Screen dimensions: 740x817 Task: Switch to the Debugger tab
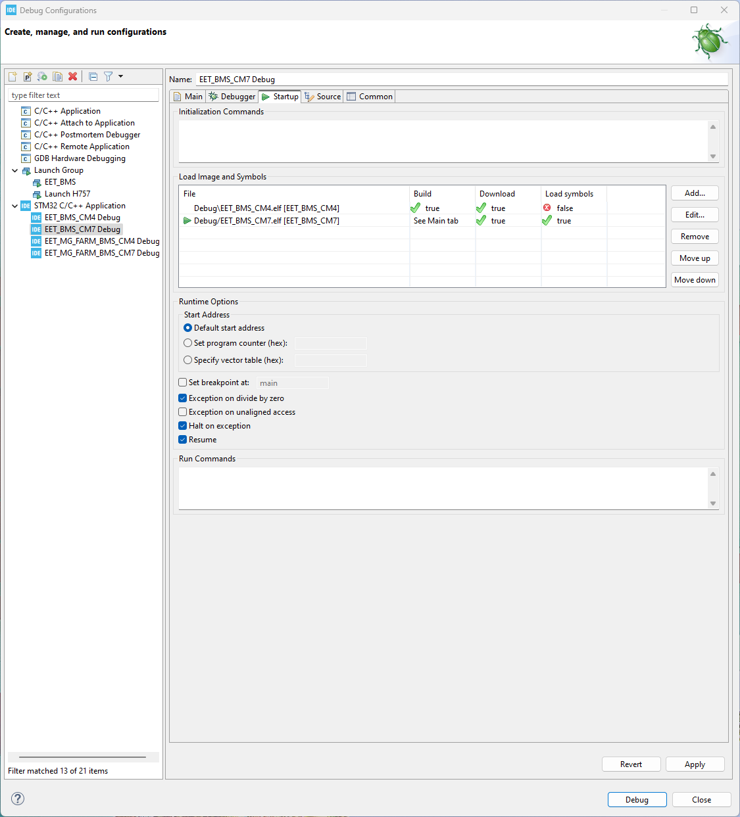click(x=232, y=97)
